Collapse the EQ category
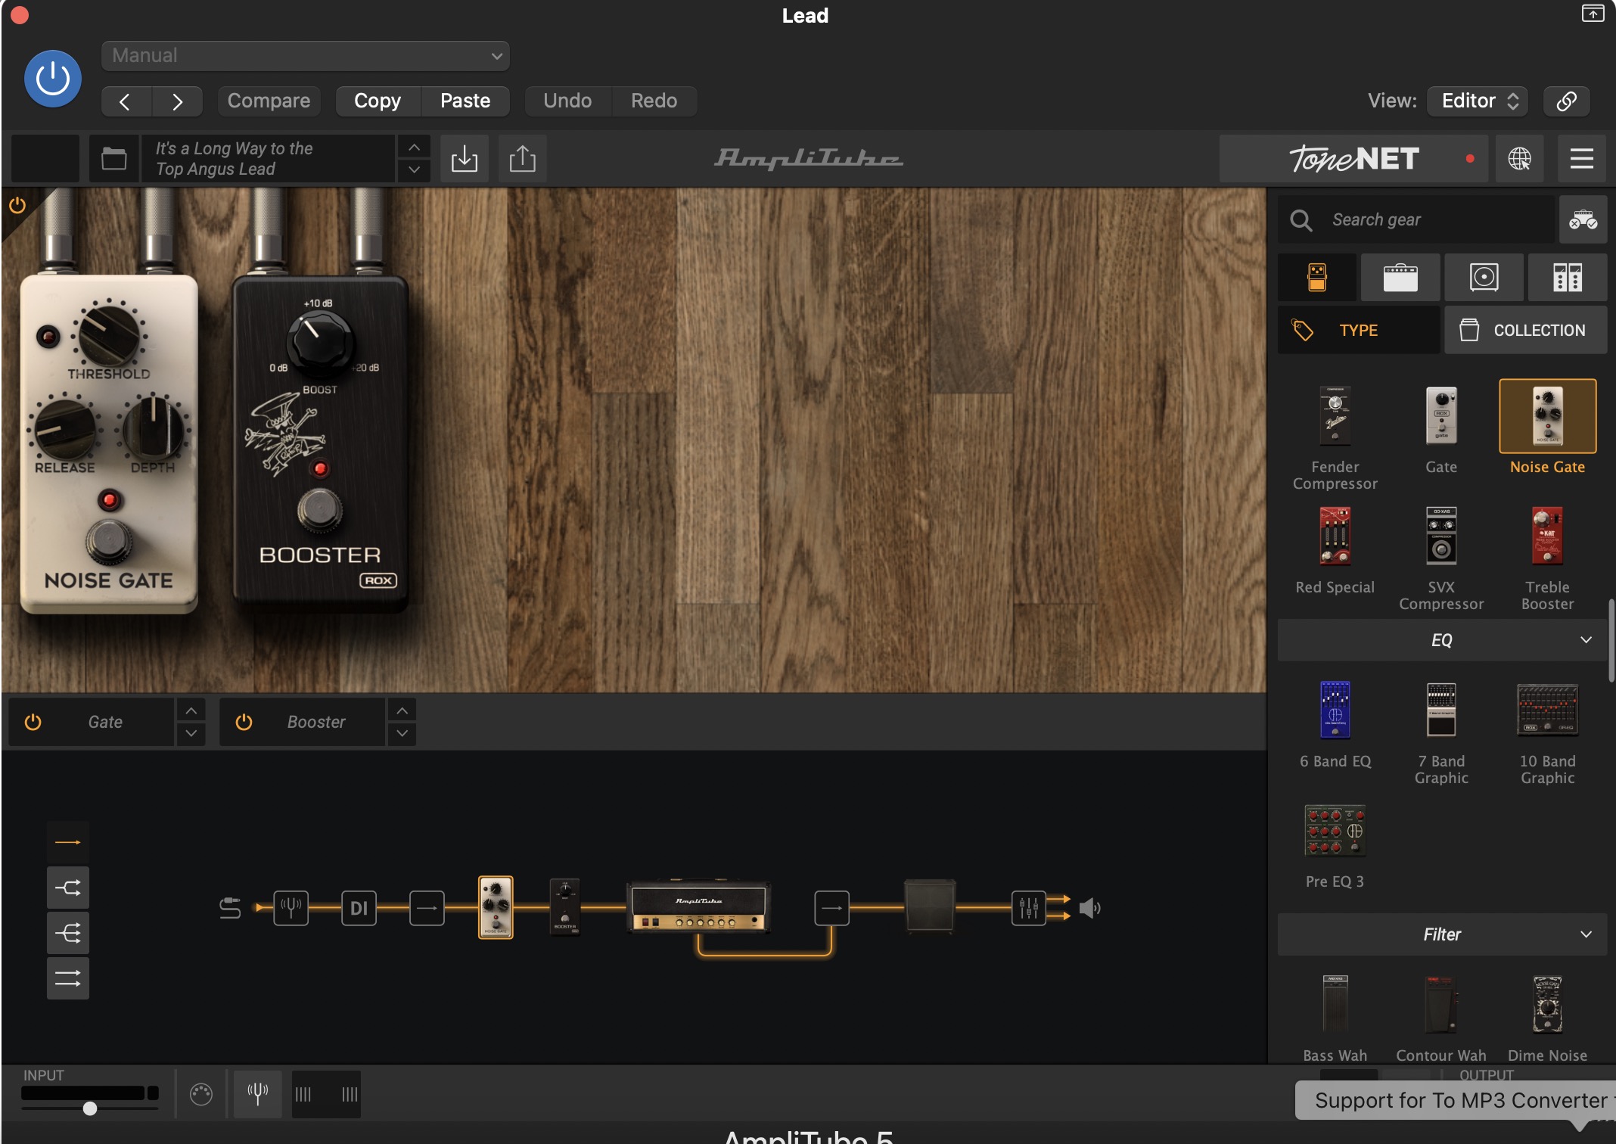The height and width of the screenshot is (1144, 1616). [1442, 640]
